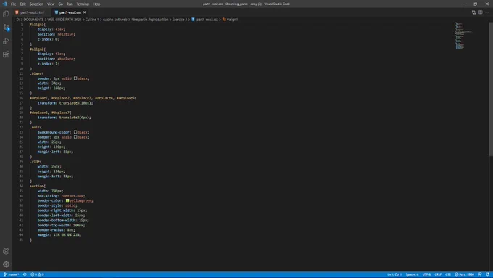
Task: Open the Edit menu
Action: point(23,4)
